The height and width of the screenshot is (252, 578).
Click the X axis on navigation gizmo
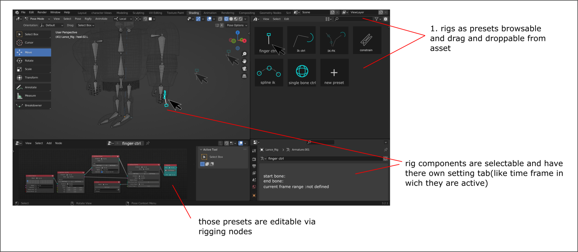coord(244,41)
